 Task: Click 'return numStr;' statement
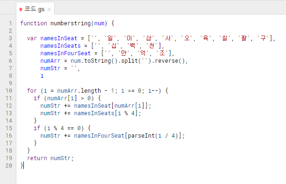50,158
